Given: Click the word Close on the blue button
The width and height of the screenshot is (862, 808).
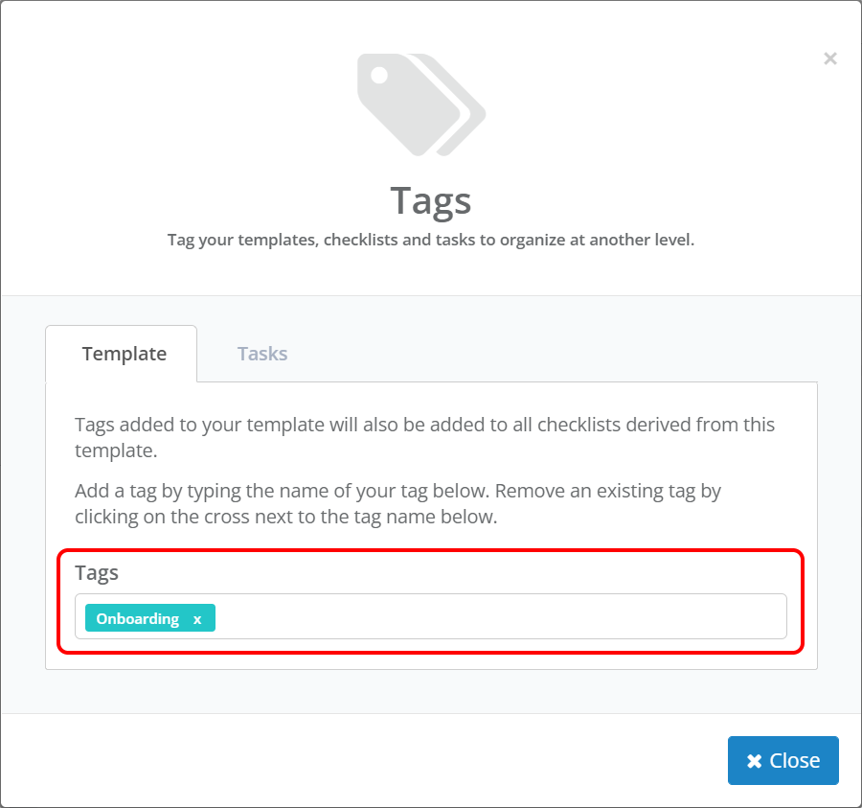Looking at the screenshot, I should coord(794,761).
